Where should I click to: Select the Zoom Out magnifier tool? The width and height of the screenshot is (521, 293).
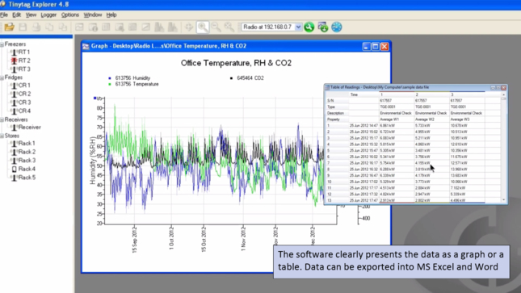pos(216,27)
